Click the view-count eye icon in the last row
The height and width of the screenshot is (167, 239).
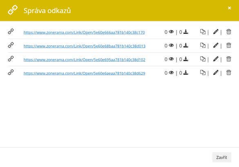coord(171,73)
